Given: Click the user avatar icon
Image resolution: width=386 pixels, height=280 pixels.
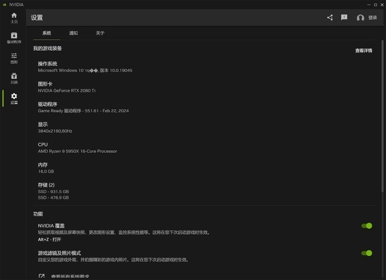Looking at the screenshot, I should (361, 17).
